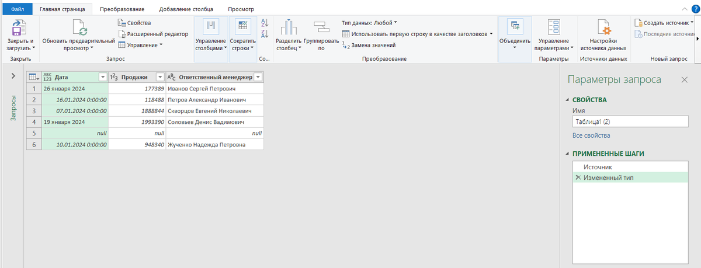Click the Ответственный менеджер ABC type icon

click(x=171, y=77)
